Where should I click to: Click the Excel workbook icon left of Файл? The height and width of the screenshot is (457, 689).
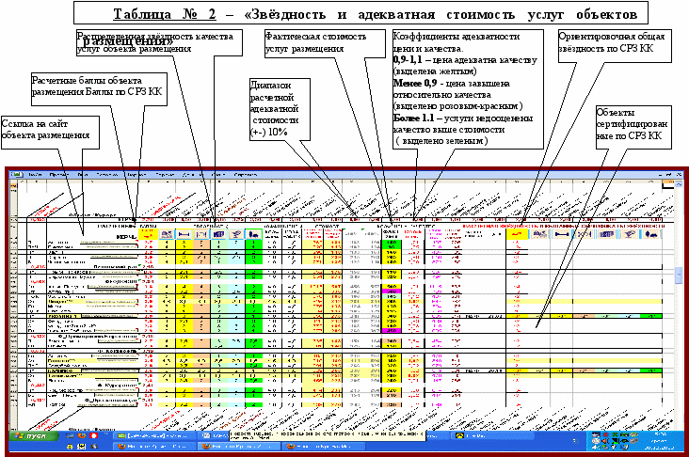(x=16, y=176)
